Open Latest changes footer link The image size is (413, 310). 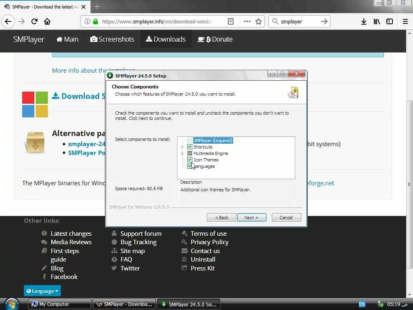71,234
